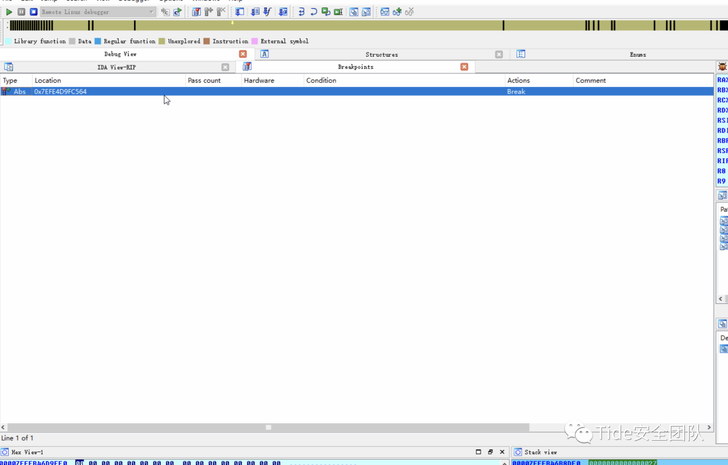This screenshot has width=728, height=465.
Task: Sort by the Location column header
Action: point(109,80)
